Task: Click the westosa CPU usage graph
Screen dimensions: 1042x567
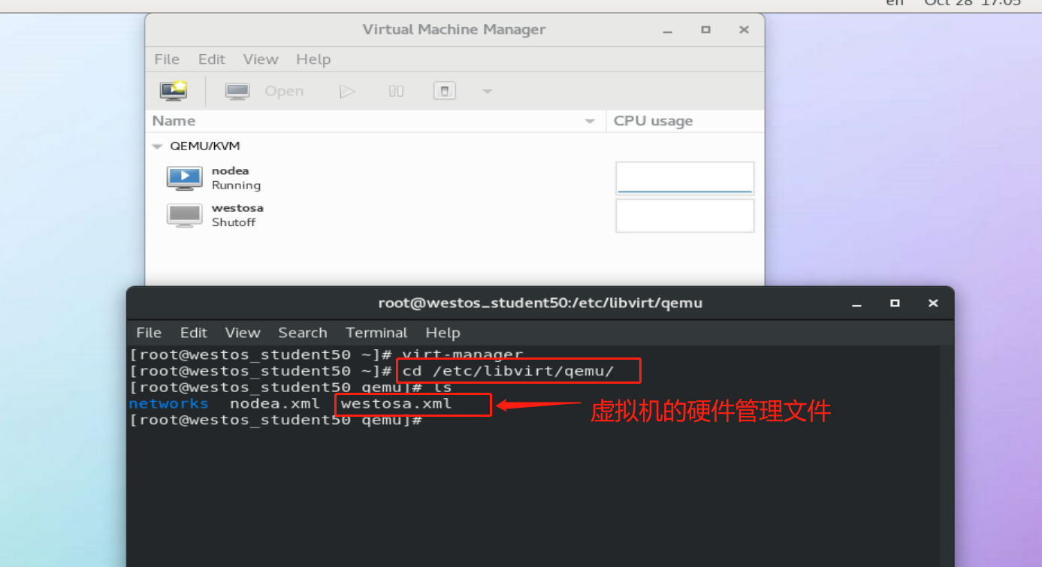Action: (684, 216)
